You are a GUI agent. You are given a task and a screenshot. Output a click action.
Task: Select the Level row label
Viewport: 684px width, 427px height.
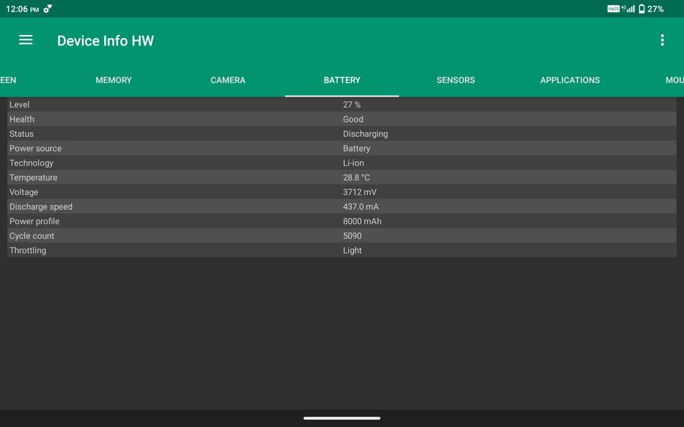click(20, 105)
